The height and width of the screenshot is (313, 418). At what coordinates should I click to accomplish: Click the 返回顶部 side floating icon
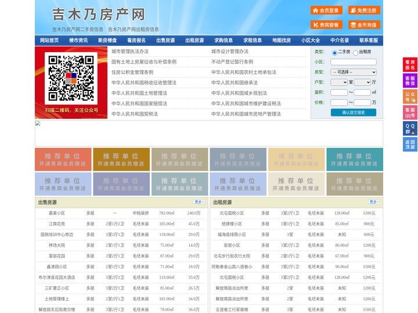coord(410,144)
